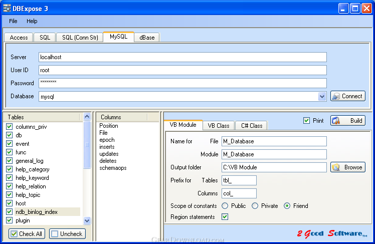The height and width of the screenshot is (244, 375).
Task: Select the File column entry in Columns list
Action: (103, 133)
